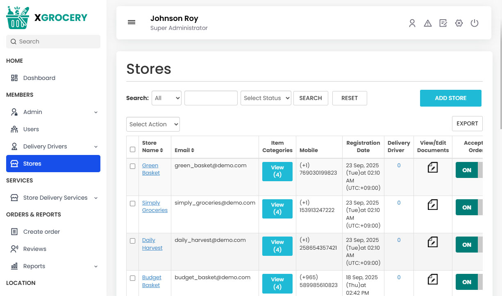Click the ADD STORE button
Viewport: 502px width, 296px height.
coord(450,98)
